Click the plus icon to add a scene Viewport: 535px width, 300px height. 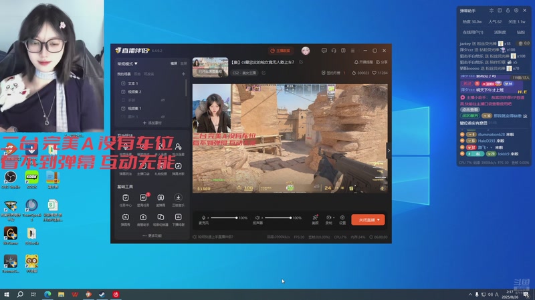(x=183, y=74)
